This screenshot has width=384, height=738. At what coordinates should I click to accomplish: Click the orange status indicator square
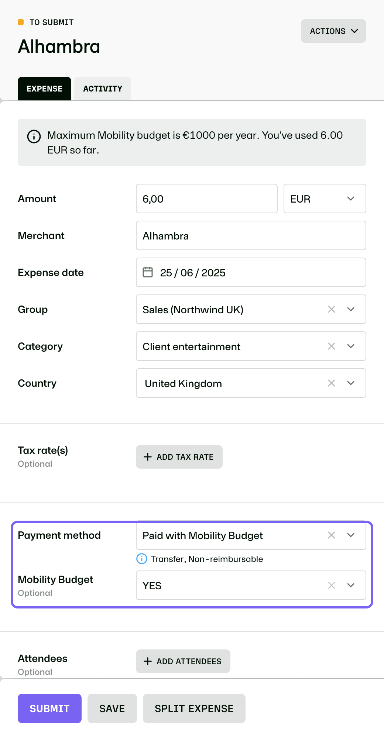tap(21, 22)
